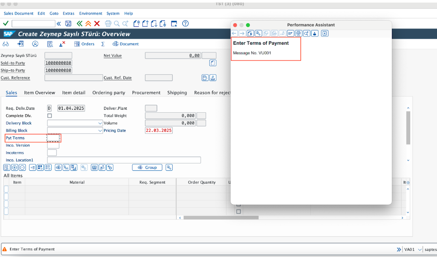Click the items table scroll-down arrow
This screenshot has width=437, height=257.
pos(408,212)
